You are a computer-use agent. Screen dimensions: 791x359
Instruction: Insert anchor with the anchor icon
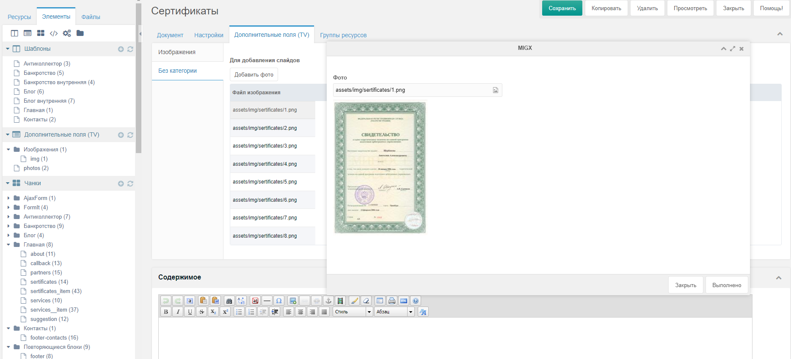(328, 301)
